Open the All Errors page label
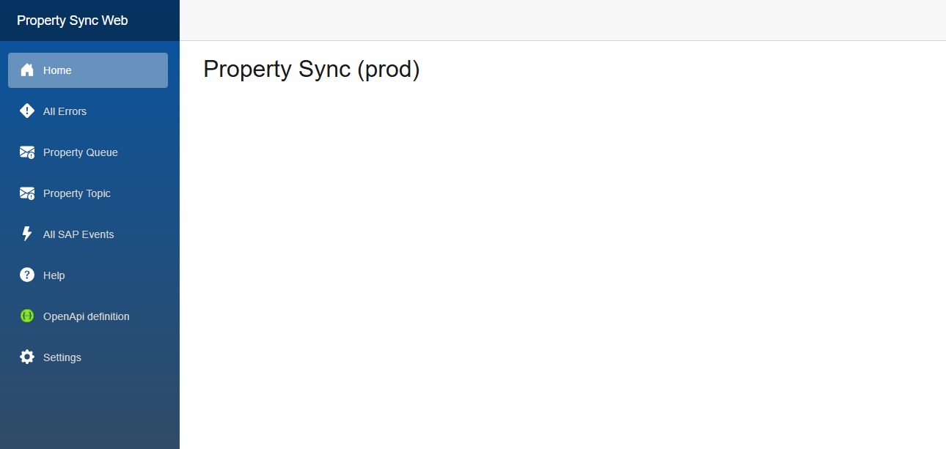The width and height of the screenshot is (946, 449). coord(65,111)
